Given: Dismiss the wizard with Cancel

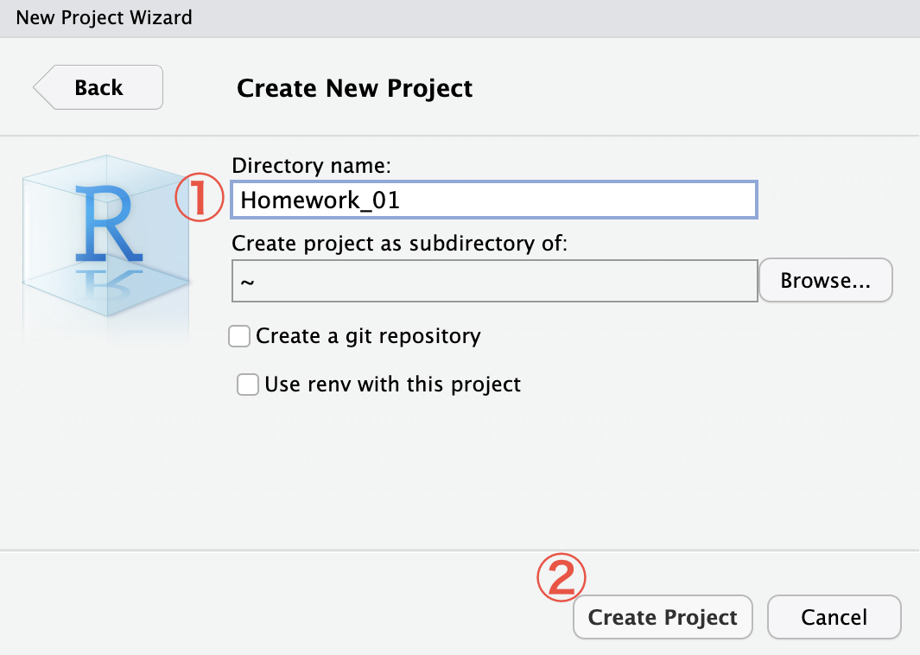Looking at the screenshot, I should (x=834, y=617).
